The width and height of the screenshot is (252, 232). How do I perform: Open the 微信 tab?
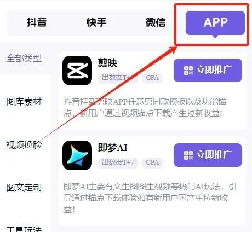pos(156,22)
